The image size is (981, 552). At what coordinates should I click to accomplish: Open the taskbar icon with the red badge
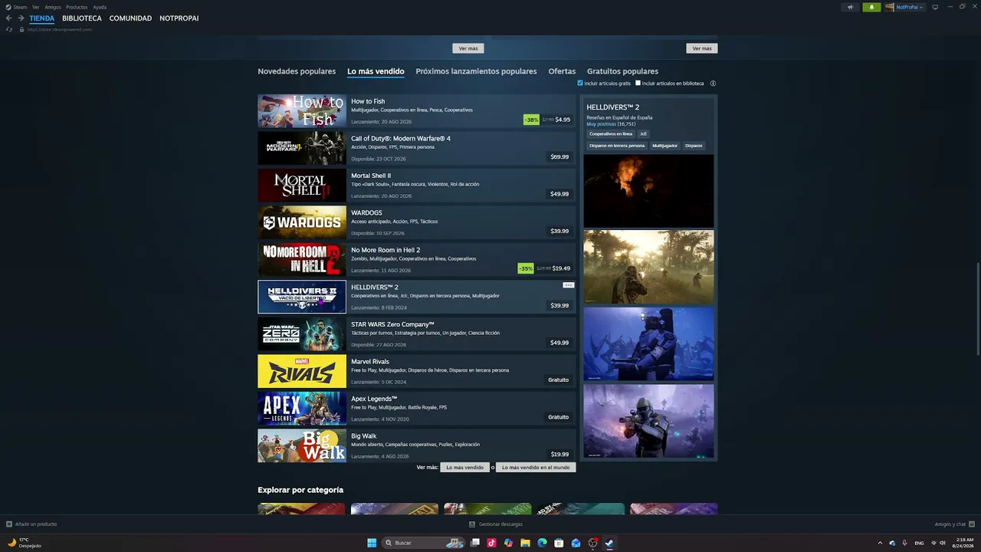pos(592,543)
